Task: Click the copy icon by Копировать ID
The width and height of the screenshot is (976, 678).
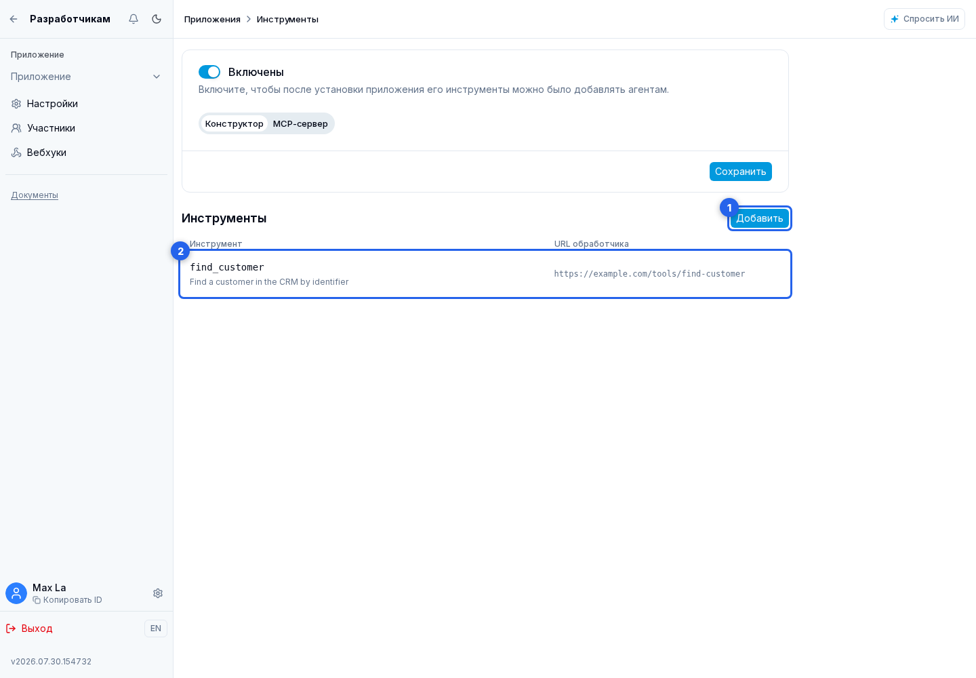Action: point(37,600)
